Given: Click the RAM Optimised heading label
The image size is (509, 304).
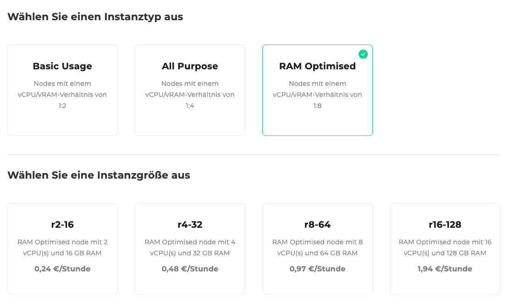Looking at the screenshot, I should coord(317,66).
